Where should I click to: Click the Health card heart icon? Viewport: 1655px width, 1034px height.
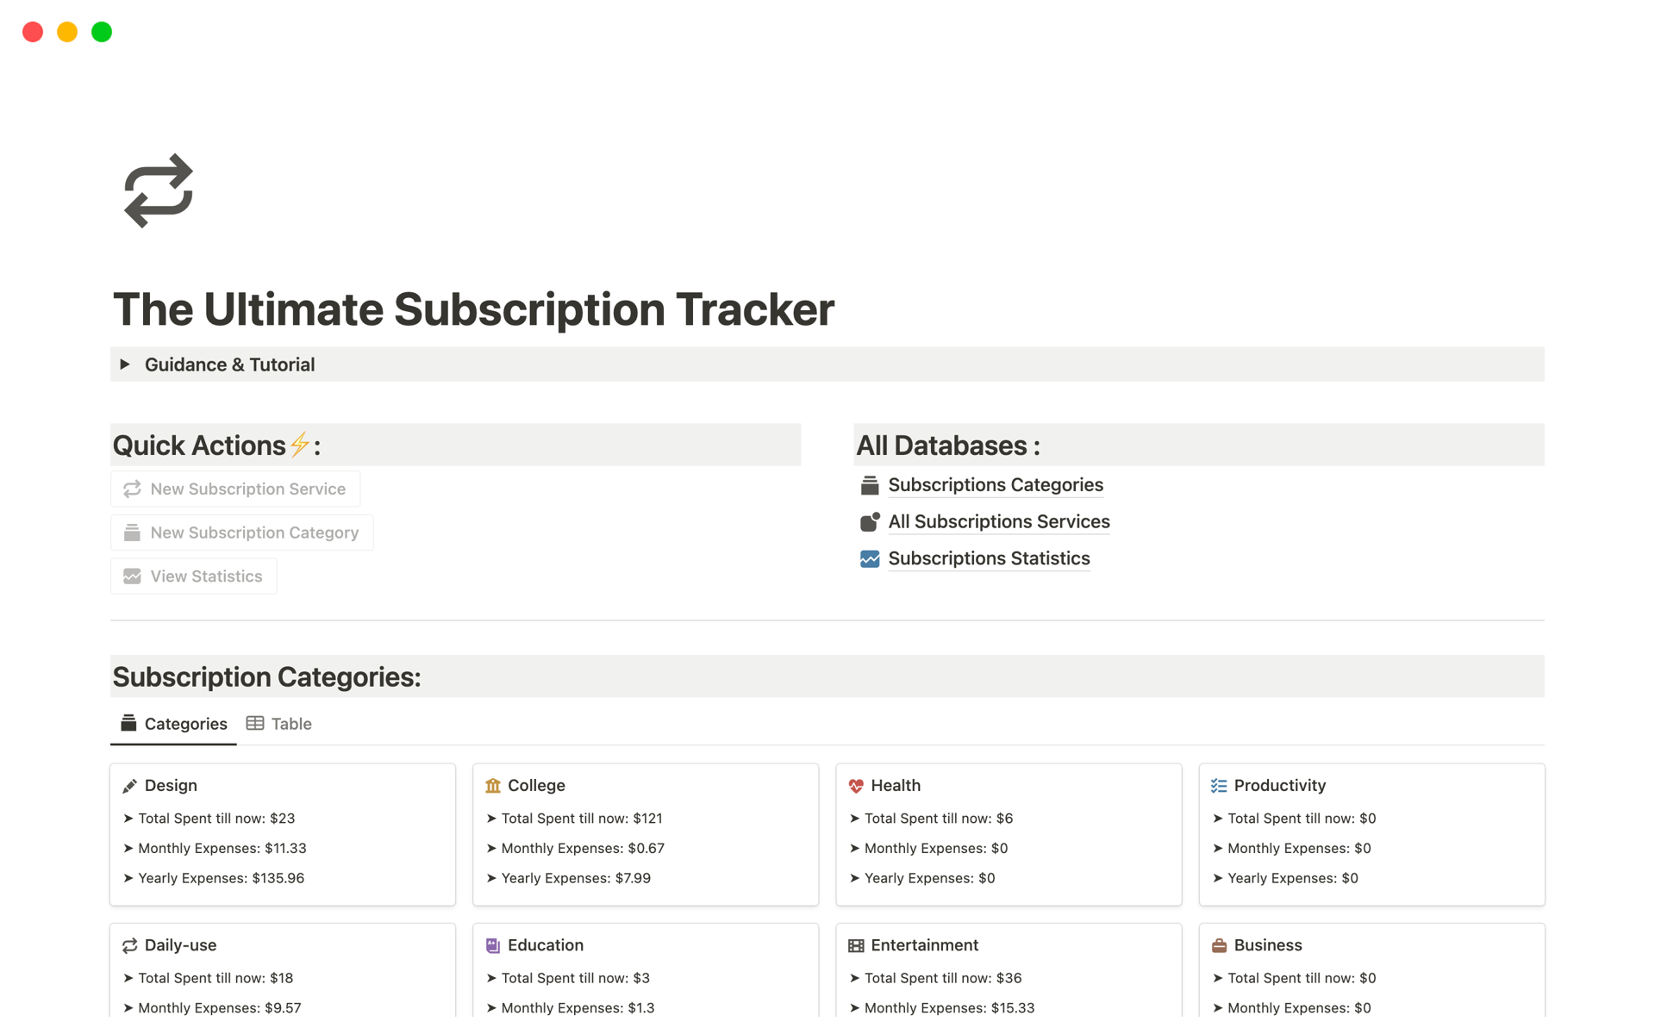click(856, 786)
